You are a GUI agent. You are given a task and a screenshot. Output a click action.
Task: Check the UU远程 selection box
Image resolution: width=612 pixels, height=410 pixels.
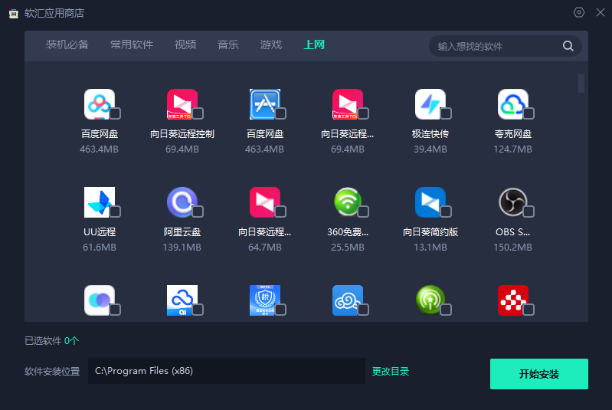click(x=115, y=212)
